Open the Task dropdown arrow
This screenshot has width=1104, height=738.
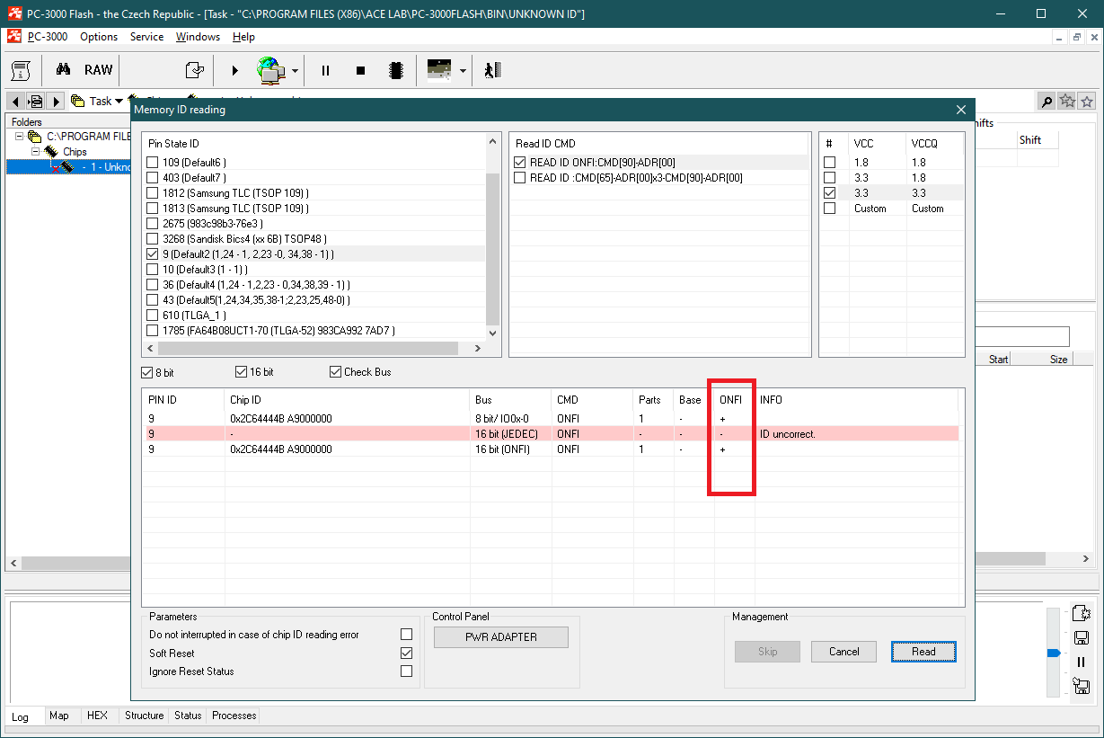(x=119, y=102)
